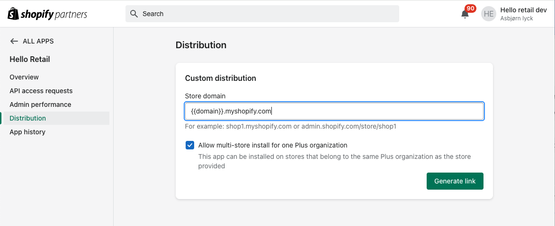Screen dimensions: 555x226
Task: Open notifications via the bell icon
Action: point(465,14)
